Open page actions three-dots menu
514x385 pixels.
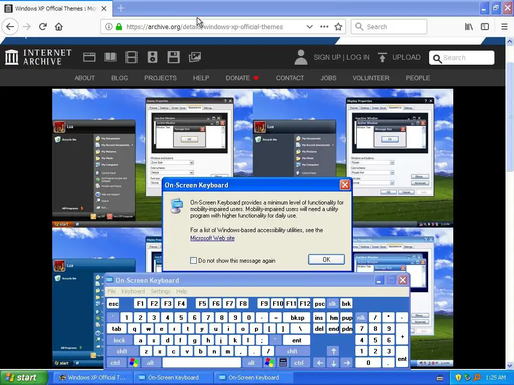tap(324, 27)
